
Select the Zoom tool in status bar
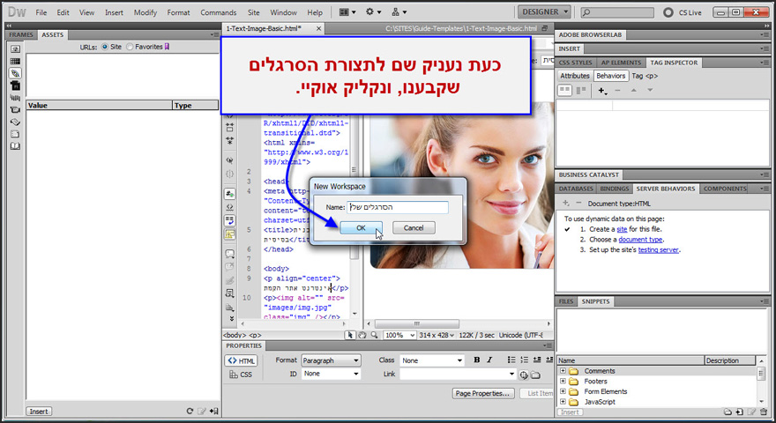(374, 335)
